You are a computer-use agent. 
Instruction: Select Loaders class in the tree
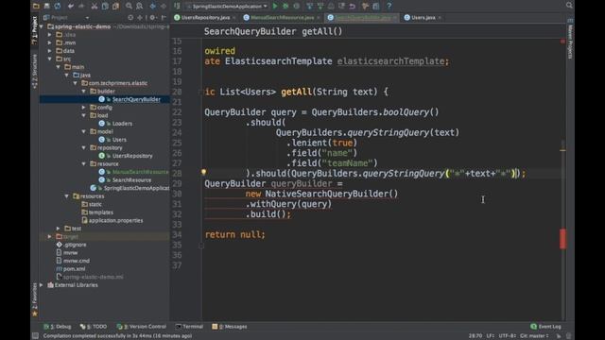(x=122, y=124)
